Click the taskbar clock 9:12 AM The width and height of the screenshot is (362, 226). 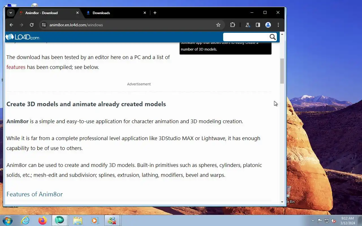point(348,218)
